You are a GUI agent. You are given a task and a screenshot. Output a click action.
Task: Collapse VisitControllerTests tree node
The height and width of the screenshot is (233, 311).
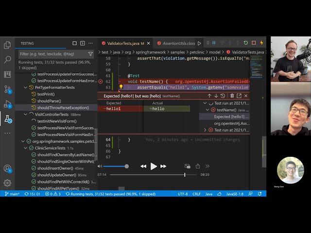pos(26,115)
